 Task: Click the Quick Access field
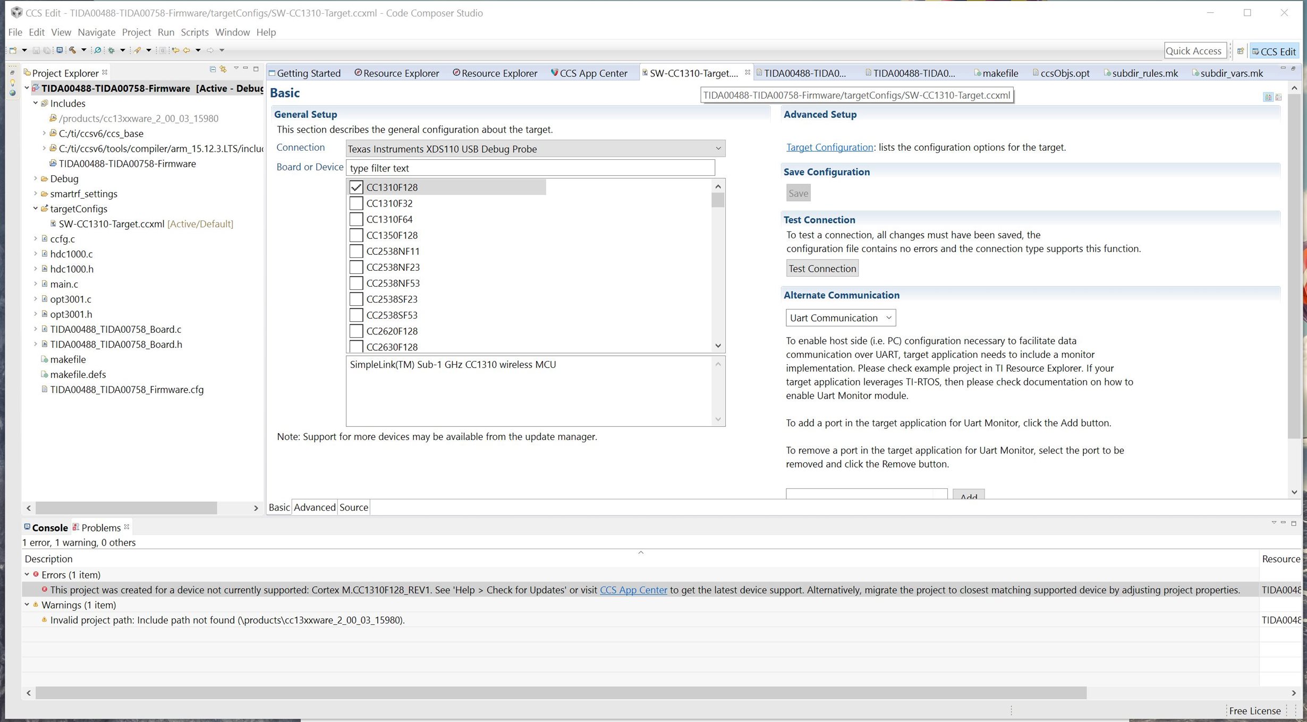tap(1195, 50)
